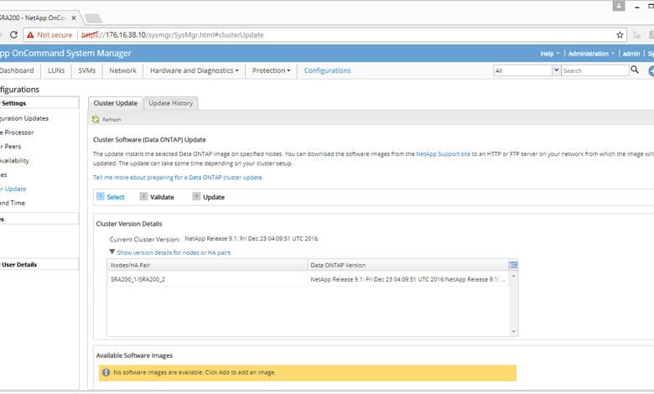Expand Hardware and Diagnostics menu

pos(195,70)
